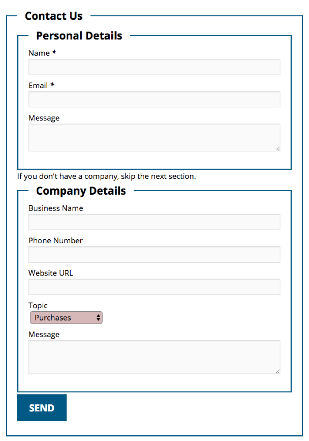Click the Email input field
The width and height of the screenshot is (309, 441).
click(x=154, y=99)
